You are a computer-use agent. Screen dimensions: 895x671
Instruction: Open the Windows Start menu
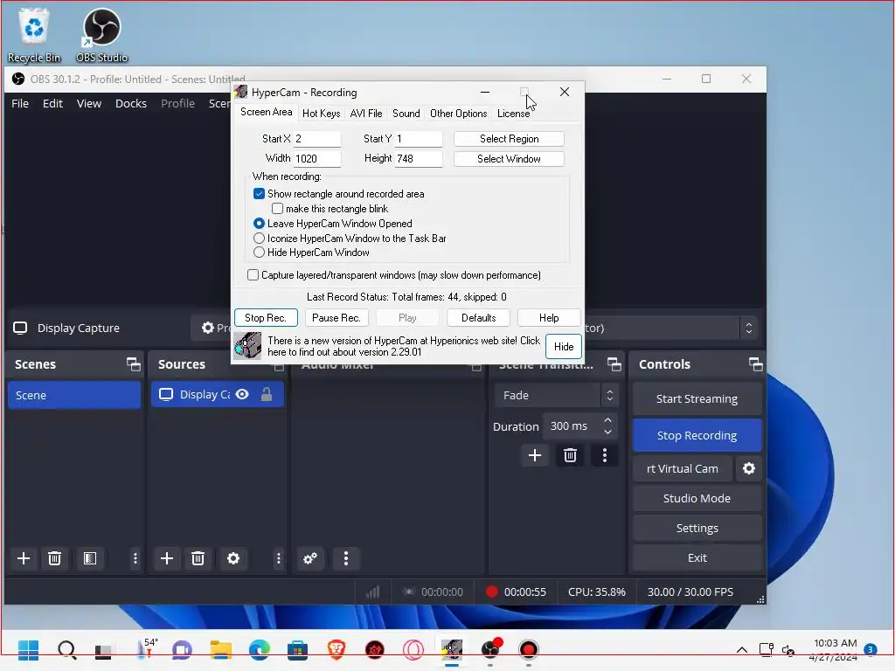(28, 649)
